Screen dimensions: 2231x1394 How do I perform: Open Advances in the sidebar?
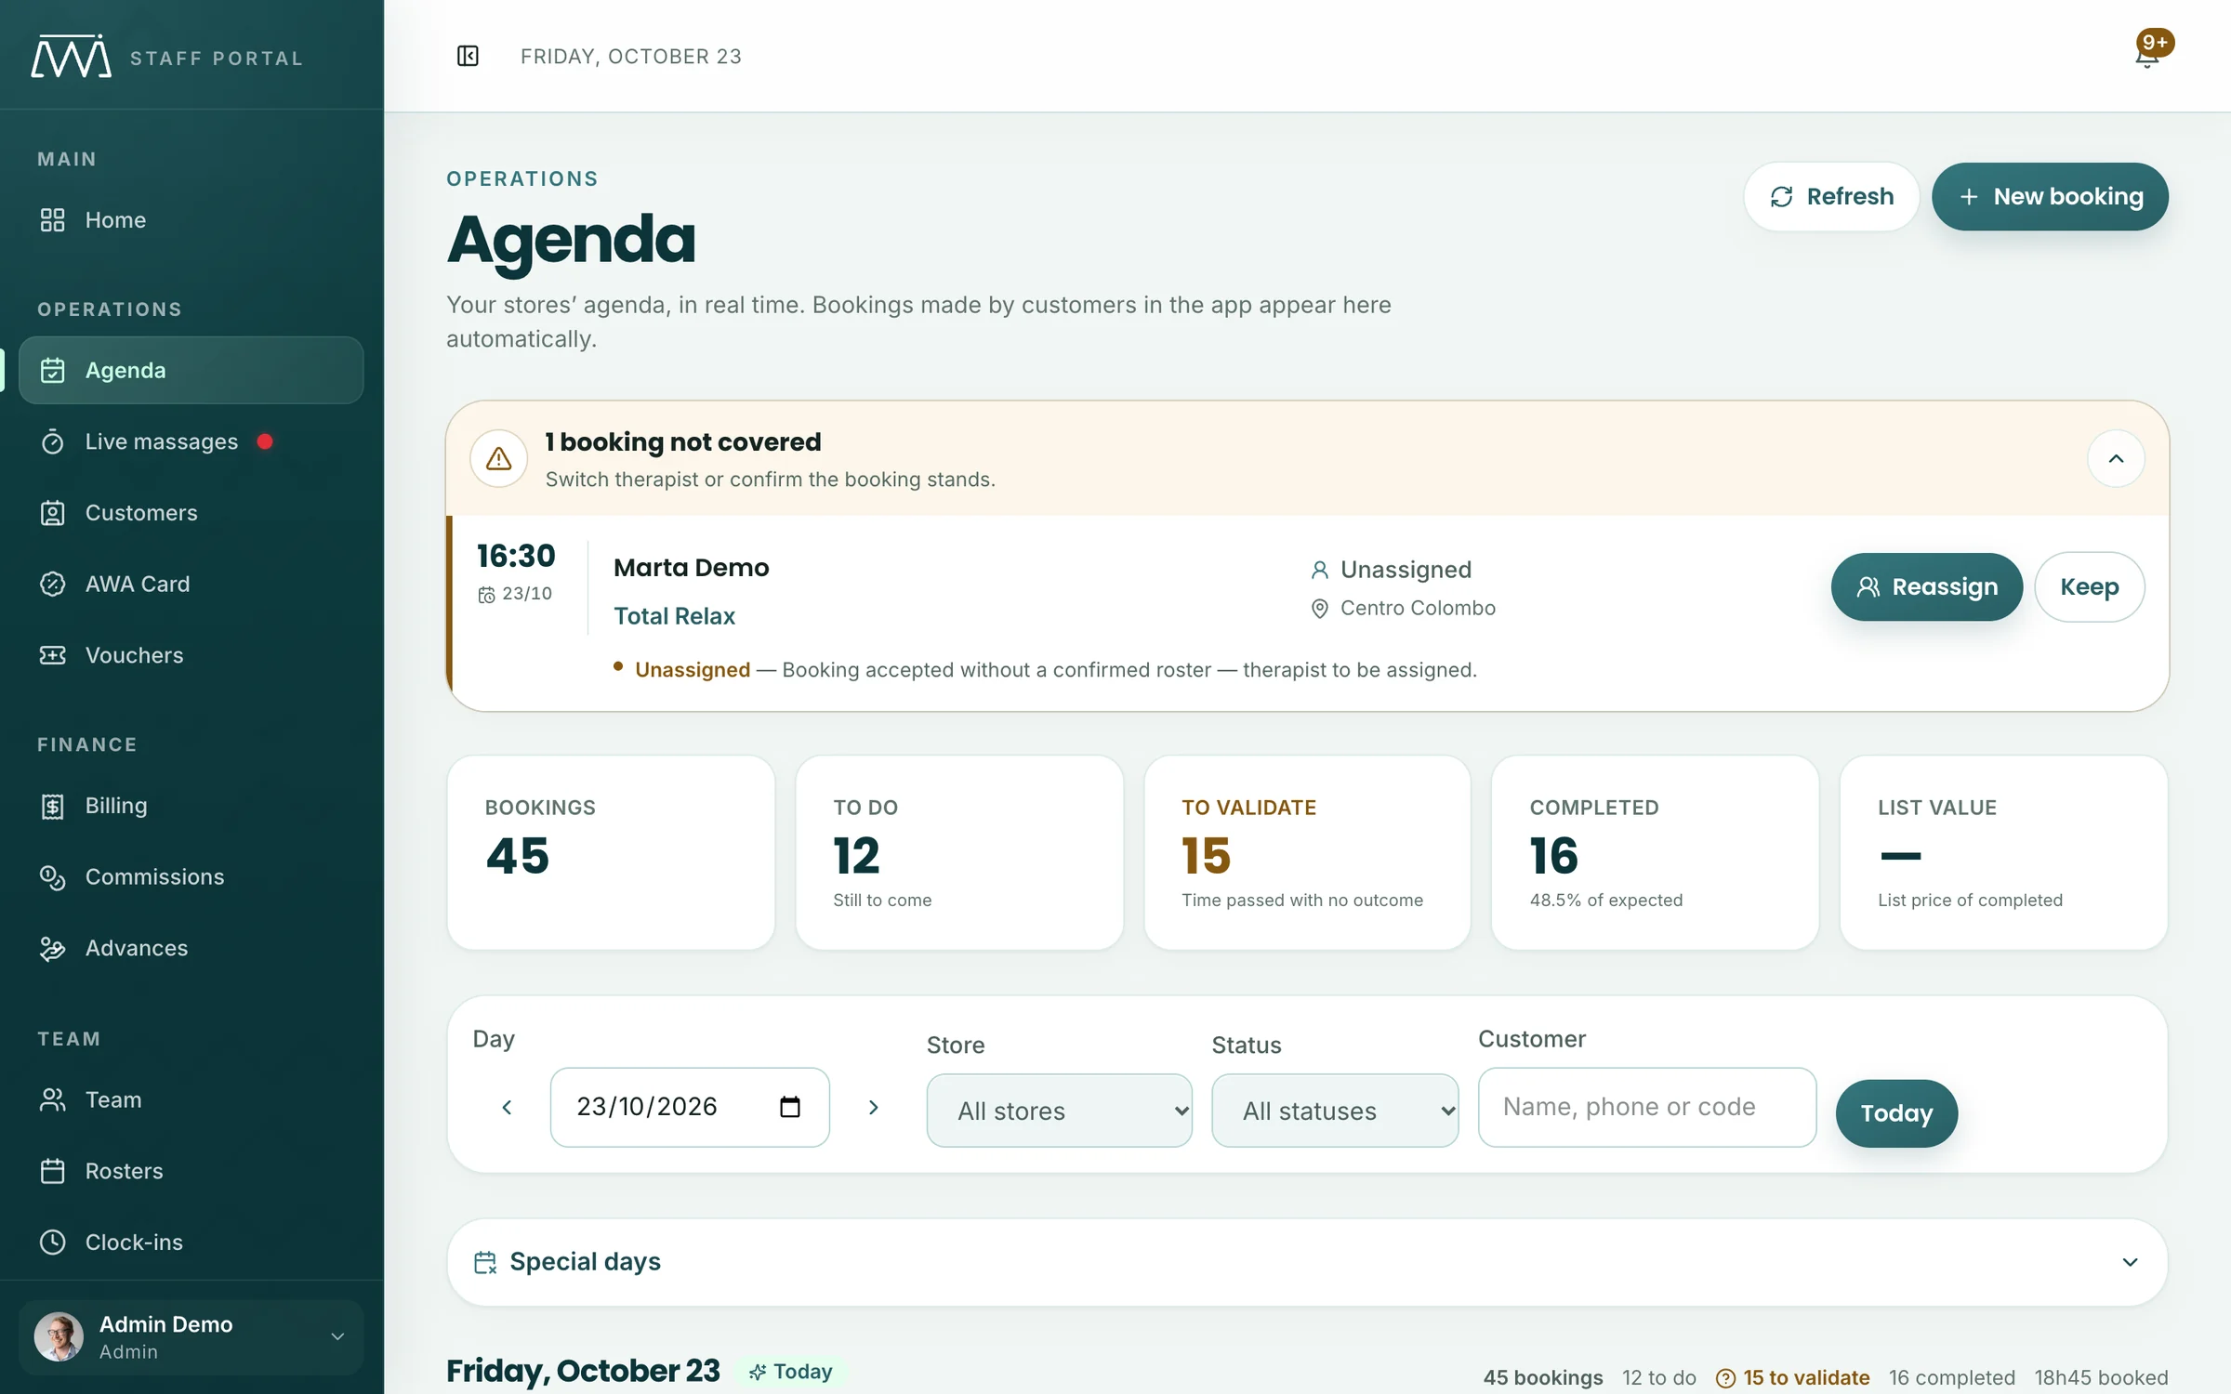click(191, 948)
